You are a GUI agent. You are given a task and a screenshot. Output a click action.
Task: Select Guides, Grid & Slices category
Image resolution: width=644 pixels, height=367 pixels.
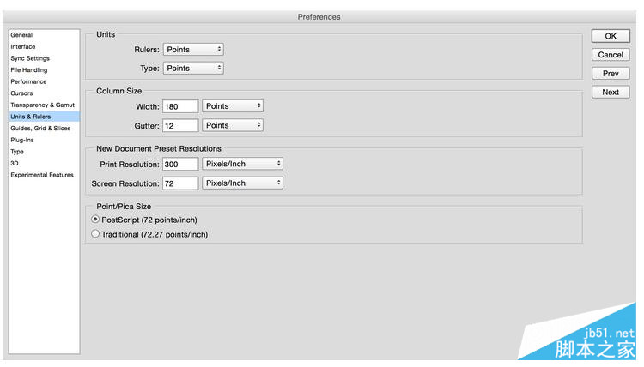[x=40, y=128]
